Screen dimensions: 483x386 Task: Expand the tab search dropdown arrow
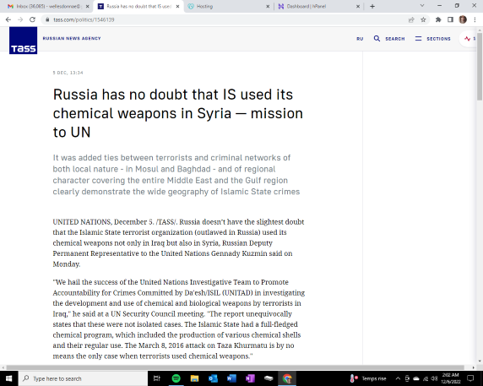coord(422,6)
